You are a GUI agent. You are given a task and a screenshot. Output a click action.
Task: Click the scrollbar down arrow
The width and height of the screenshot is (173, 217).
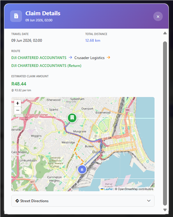pyautogui.click(x=165, y=210)
